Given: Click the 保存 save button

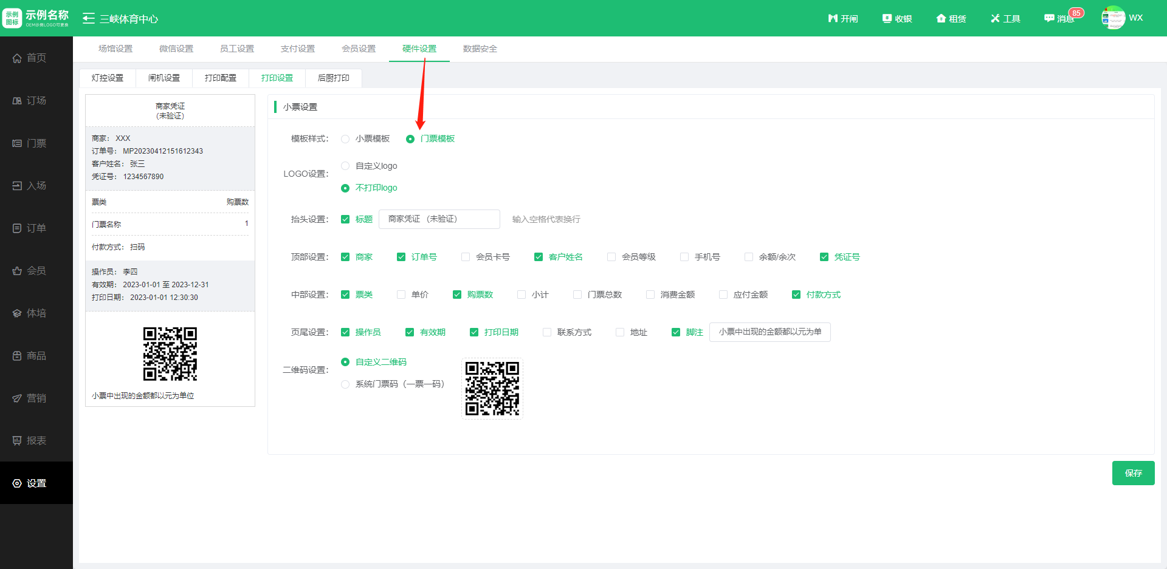Looking at the screenshot, I should [x=1133, y=473].
